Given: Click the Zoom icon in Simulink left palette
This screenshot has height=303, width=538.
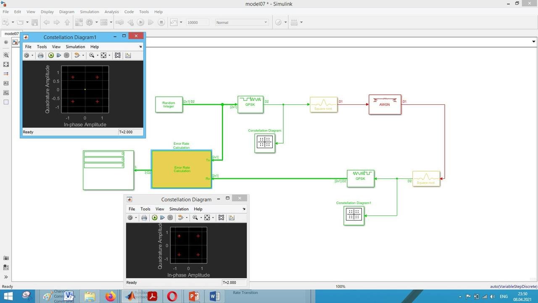Looking at the screenshot, I should (6, 55).
